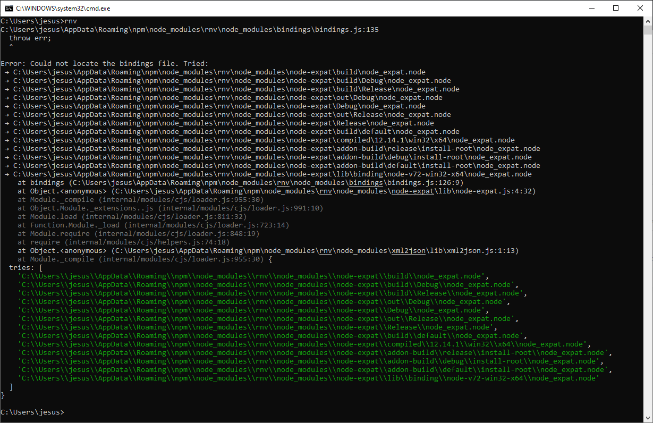Click the 'tries: [' line in the output

(x=25, y=267)
